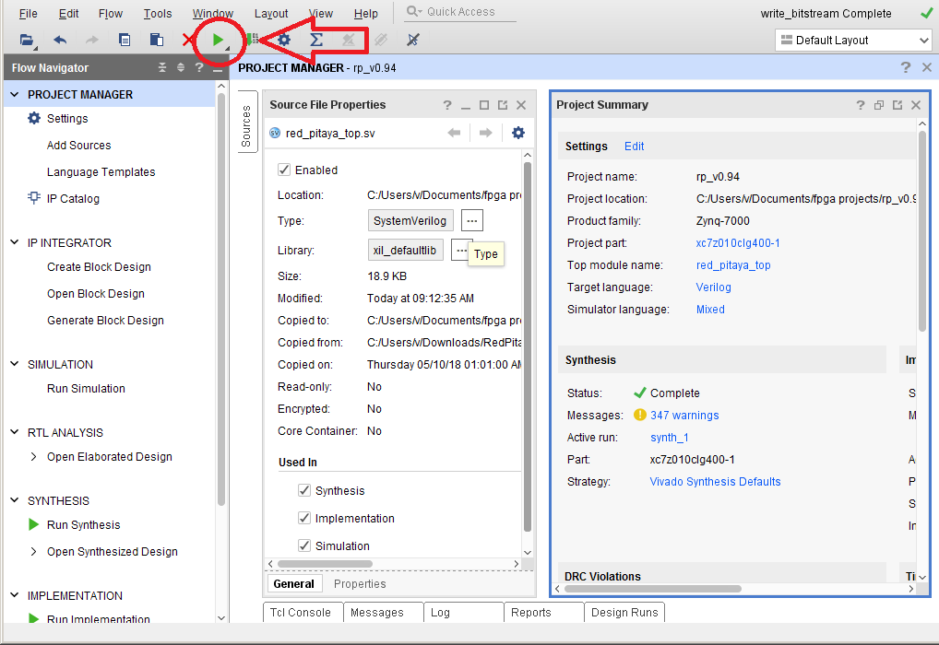The image size is (939, 645).
Task: Click Create Block Design
Action: coord(99,267)
